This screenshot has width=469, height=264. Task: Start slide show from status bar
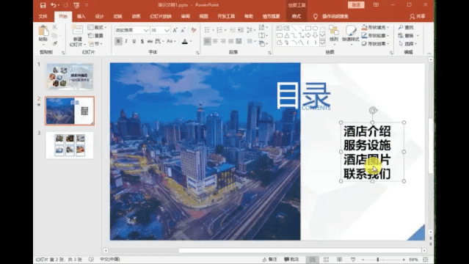[x=353, y=260]
